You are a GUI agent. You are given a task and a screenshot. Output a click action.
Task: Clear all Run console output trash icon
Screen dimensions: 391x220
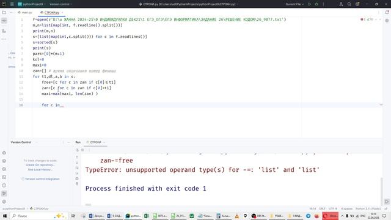click(x=77, y=184)
